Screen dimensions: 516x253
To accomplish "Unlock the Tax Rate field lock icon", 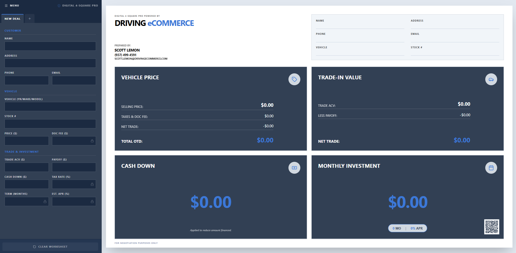I will click(92, 184).
